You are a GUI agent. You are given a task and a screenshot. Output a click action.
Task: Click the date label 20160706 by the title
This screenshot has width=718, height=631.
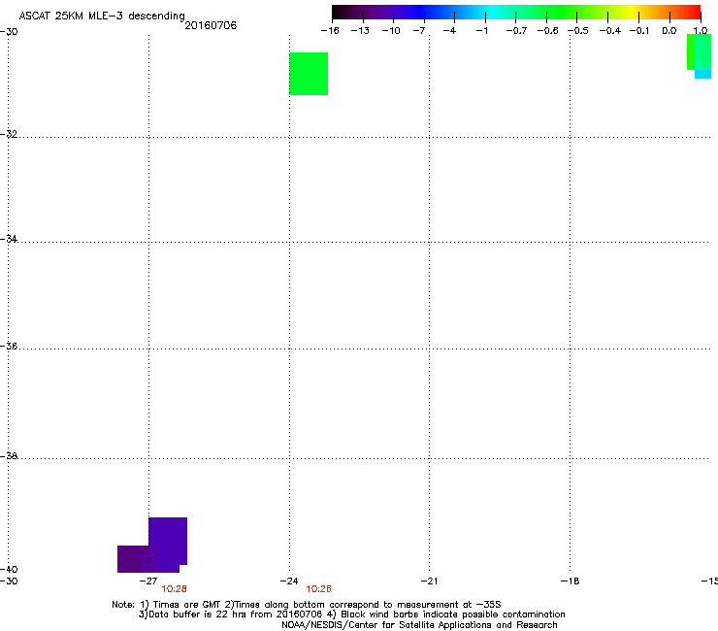[x=211, y=25]
